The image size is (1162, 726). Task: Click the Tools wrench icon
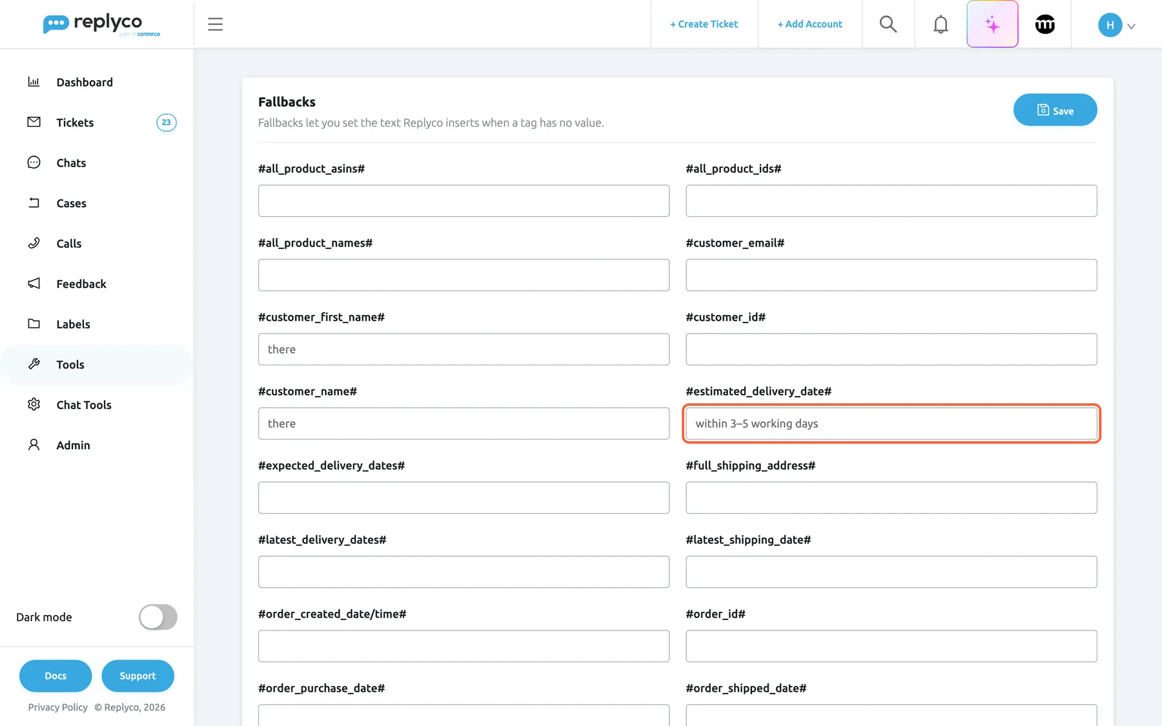tap(34, 364)
